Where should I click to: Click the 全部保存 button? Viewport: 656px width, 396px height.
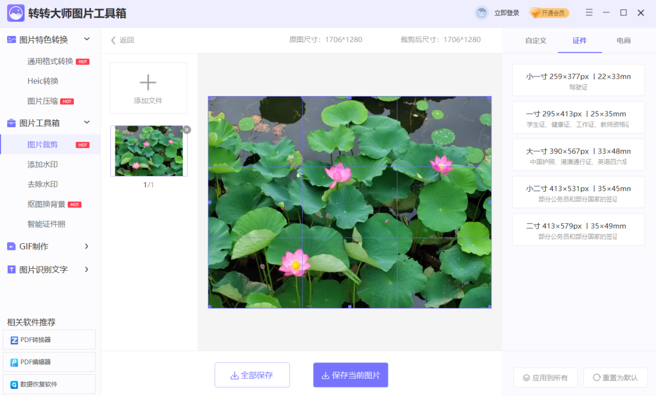pos(252,375)
